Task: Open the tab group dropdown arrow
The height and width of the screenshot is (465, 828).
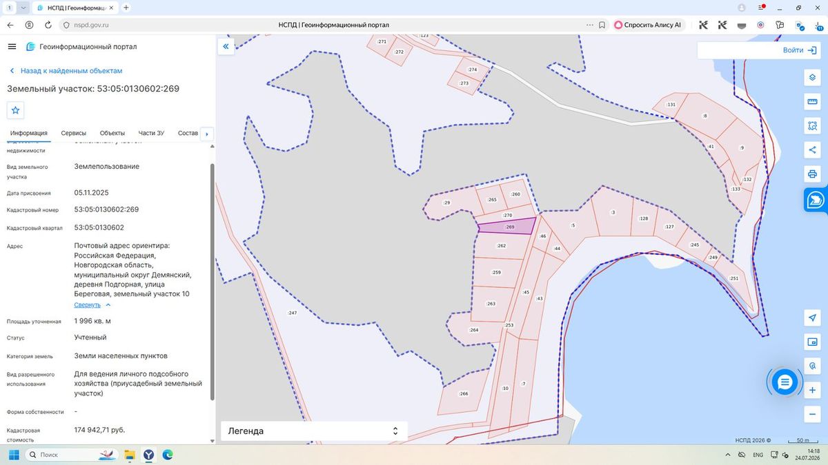Action: 24,8
